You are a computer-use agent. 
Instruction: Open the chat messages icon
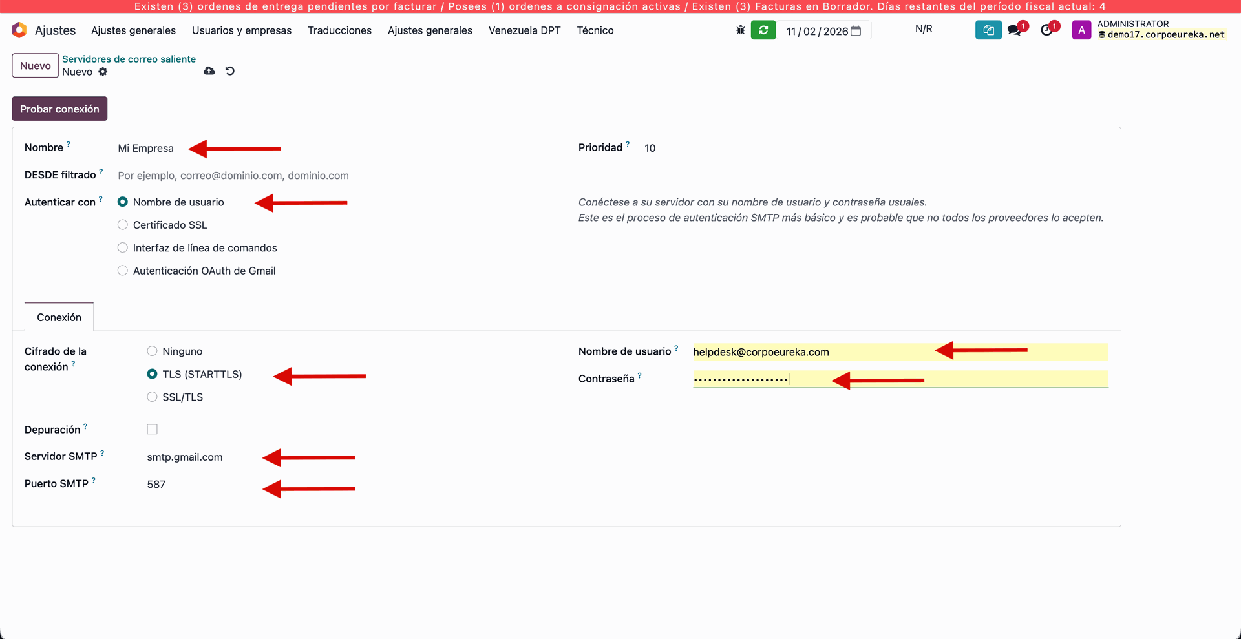tap(1015, 30)
